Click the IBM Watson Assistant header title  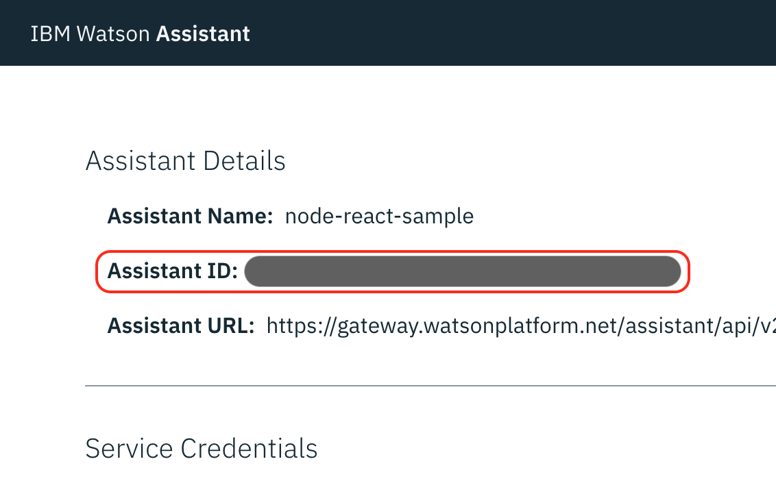(x=141, y=34)
